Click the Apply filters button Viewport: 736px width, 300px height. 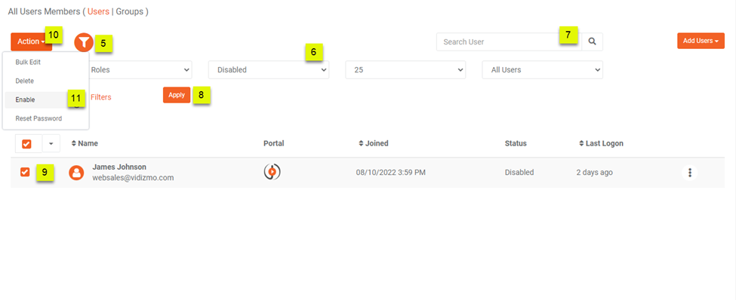click(177, 95)
